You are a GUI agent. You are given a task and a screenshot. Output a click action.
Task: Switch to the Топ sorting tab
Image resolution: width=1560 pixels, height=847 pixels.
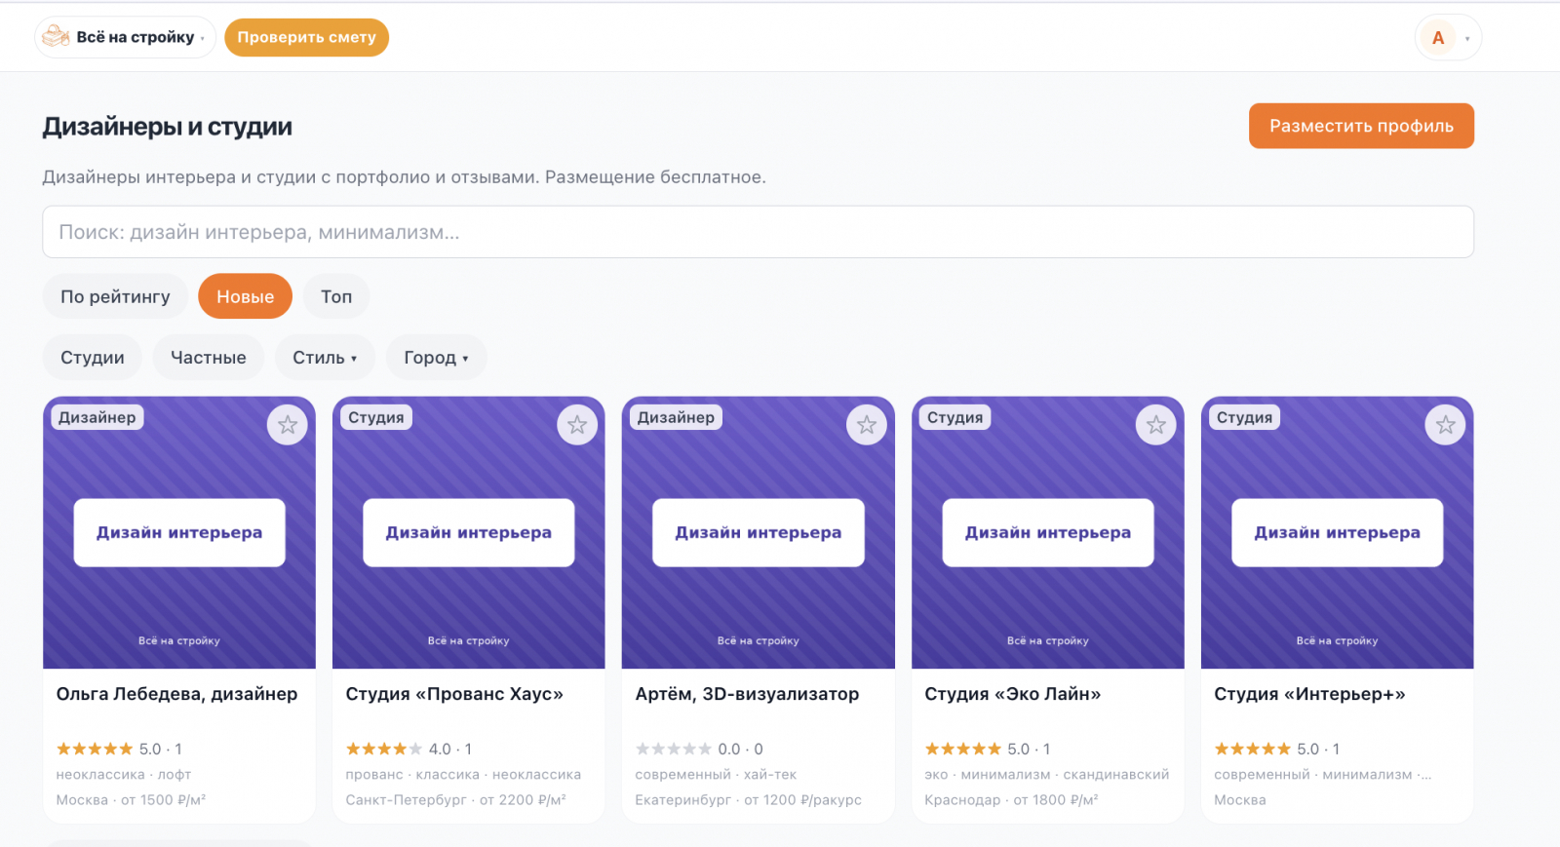coord(336,296)
